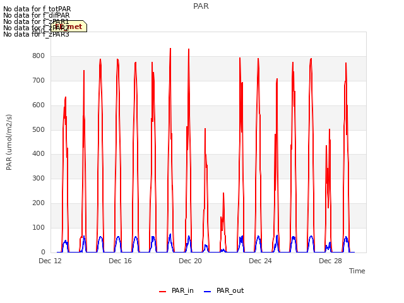Click the Dec 16 x-axis label
This screenshot has height=303, width=404.
click(121, 261)
